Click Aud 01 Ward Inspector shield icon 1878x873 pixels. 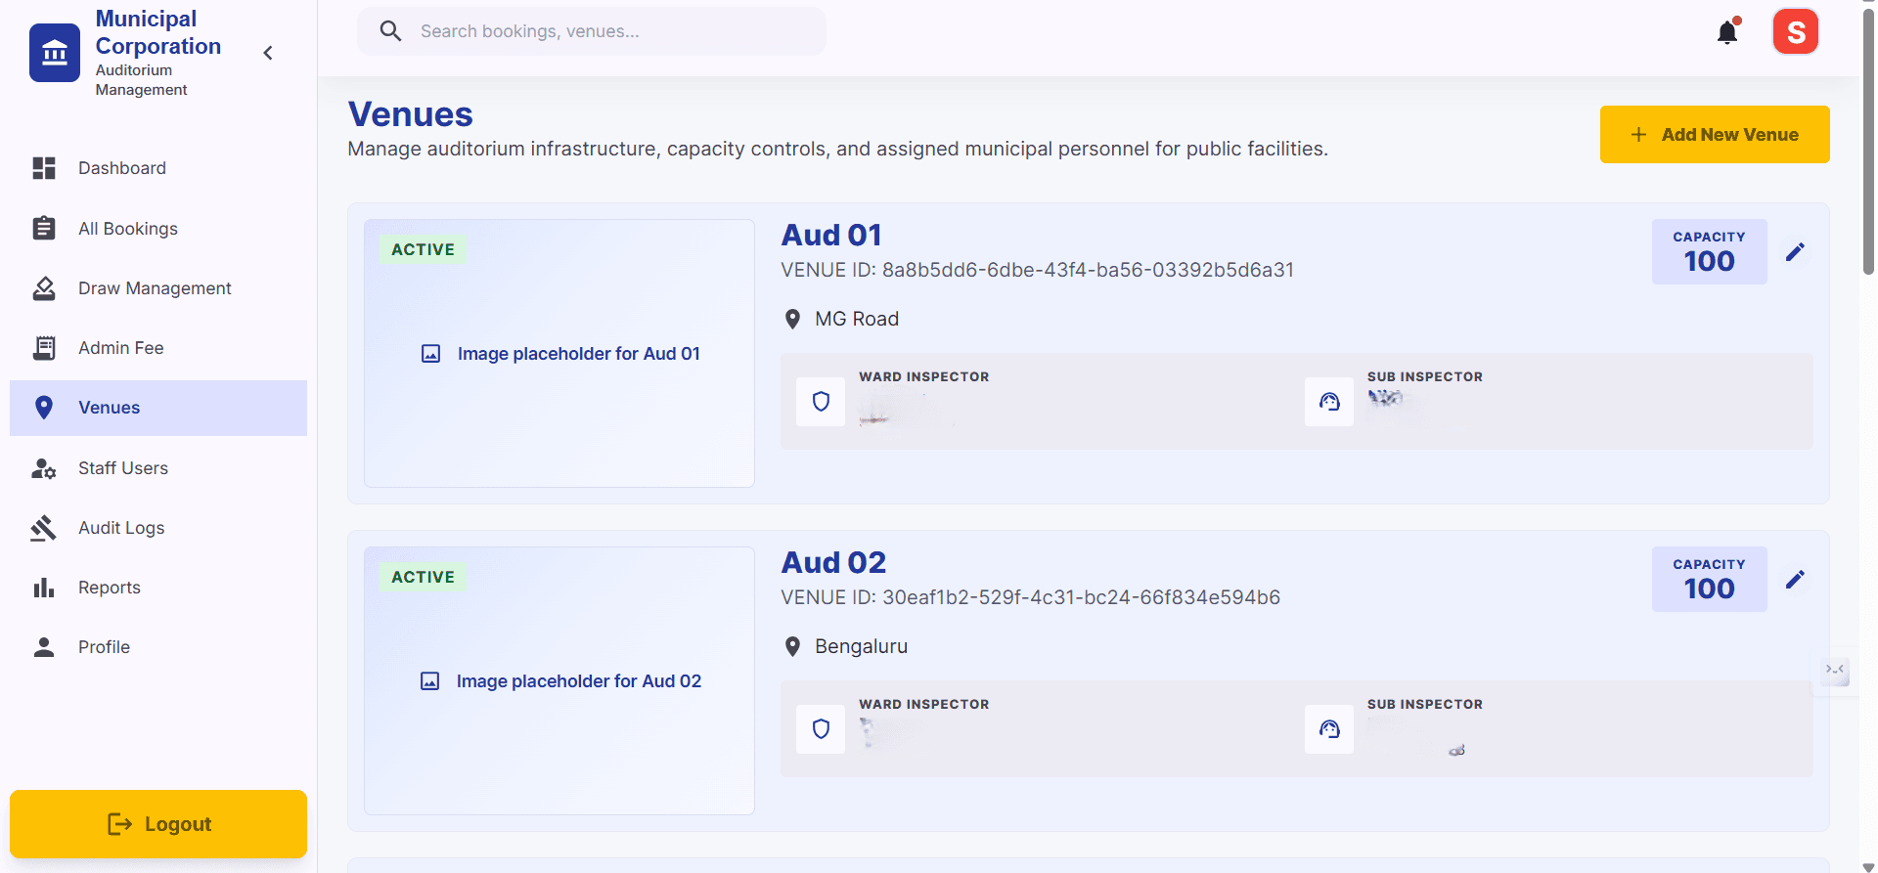[x=821, y=402]
